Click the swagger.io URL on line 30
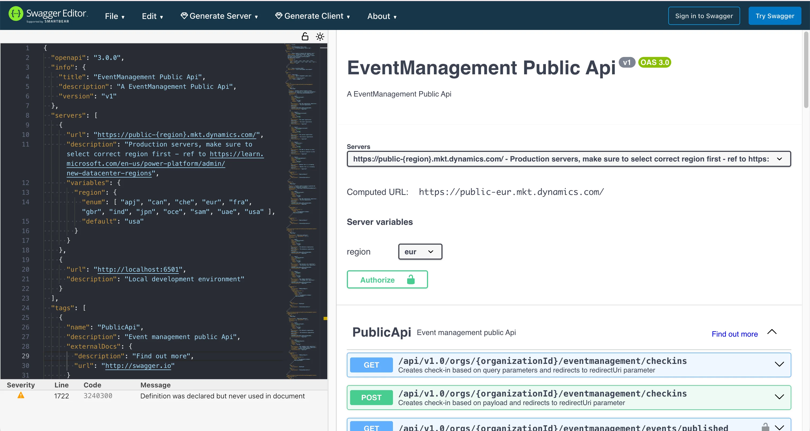810x431 pixels. click(x=138, y=365)
